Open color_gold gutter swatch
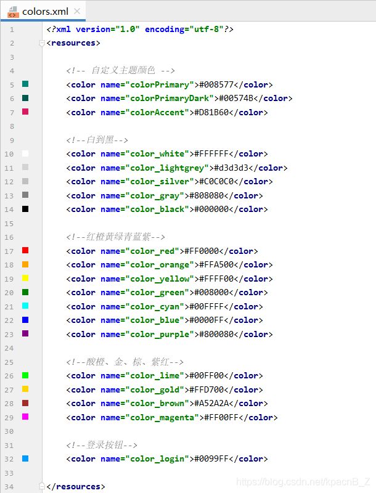376x493 pixels. [x=25, y=389]
